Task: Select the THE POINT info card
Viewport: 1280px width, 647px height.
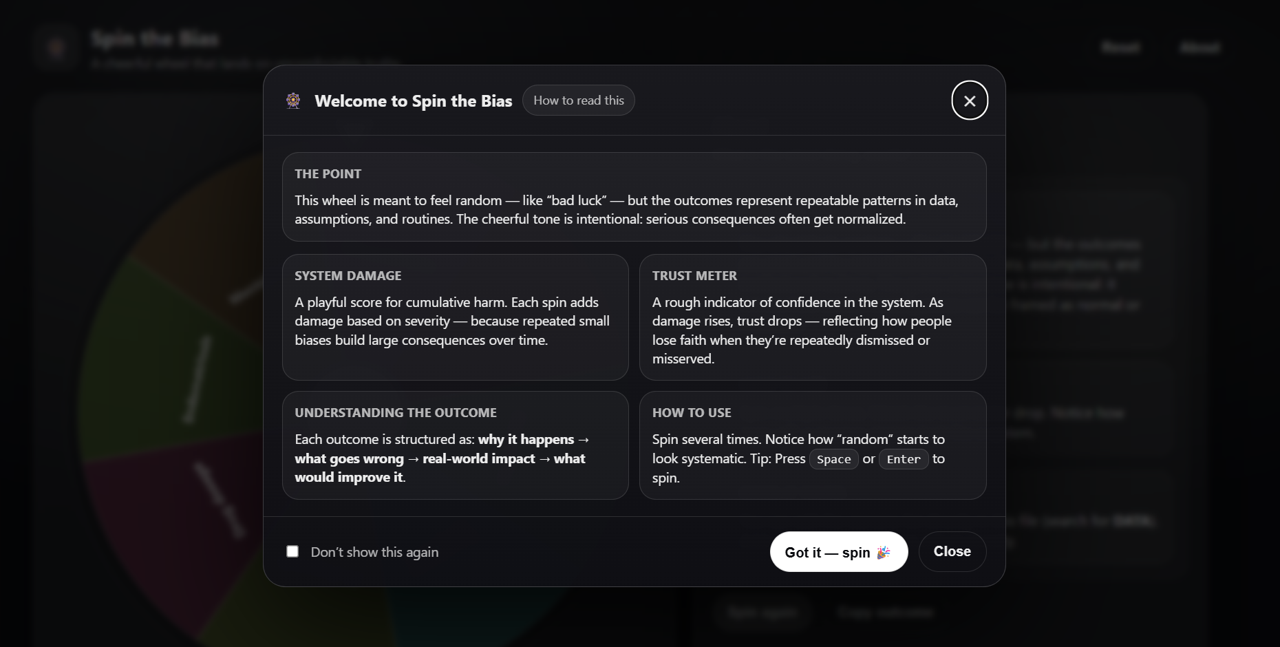Action: 634,198
